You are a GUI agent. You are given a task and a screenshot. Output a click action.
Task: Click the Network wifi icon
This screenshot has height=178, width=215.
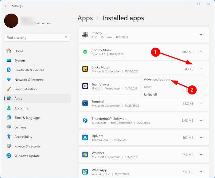(x=9, y=79)
